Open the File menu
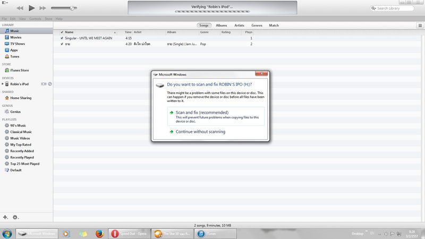Viewport: 425px width, 239px height. (x=4, y=19)
